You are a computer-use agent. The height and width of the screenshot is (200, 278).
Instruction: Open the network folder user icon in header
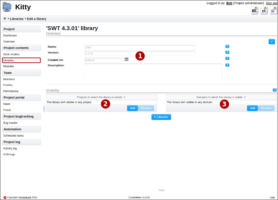[273, 10]
